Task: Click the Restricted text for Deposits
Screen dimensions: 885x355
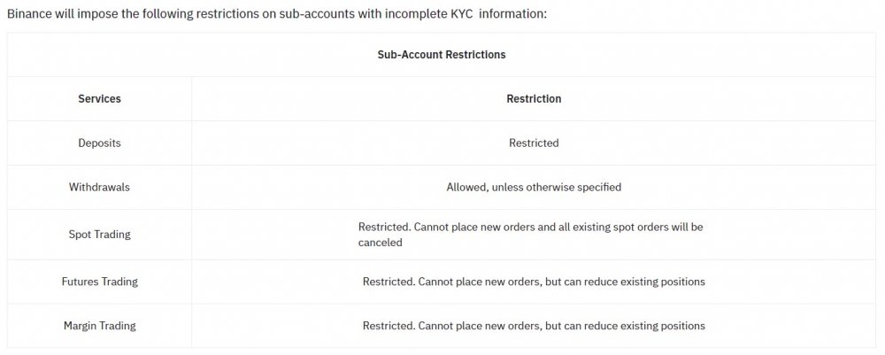Action: [x=534, y=143]
